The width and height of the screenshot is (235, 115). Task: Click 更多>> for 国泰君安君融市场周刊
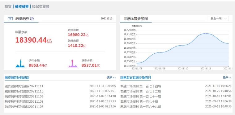(227, 77)
